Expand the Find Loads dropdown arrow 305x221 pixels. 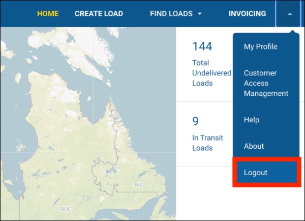[200, 14]
